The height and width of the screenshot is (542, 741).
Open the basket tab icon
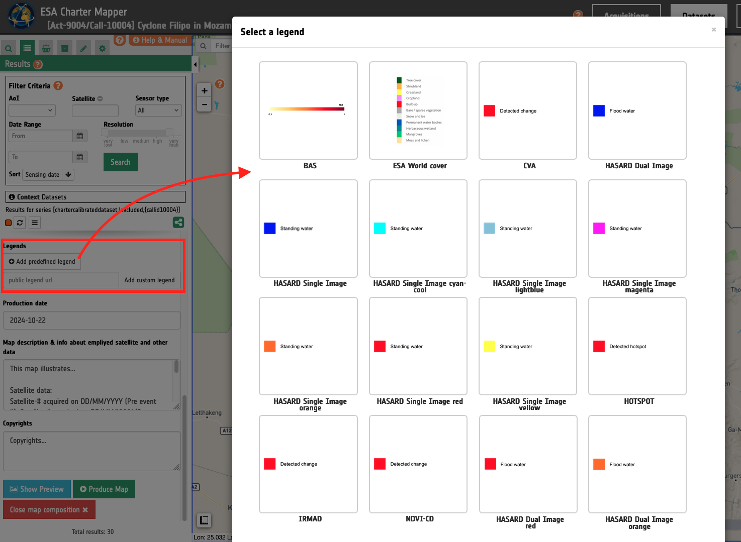click(x=46, y=48)
